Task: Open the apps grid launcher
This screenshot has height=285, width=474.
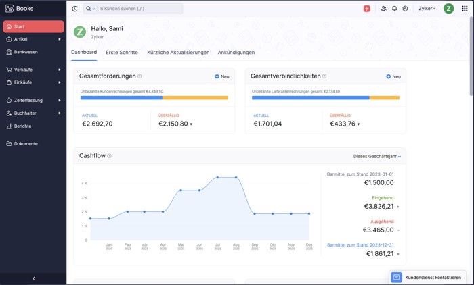Action: (465, 9)
